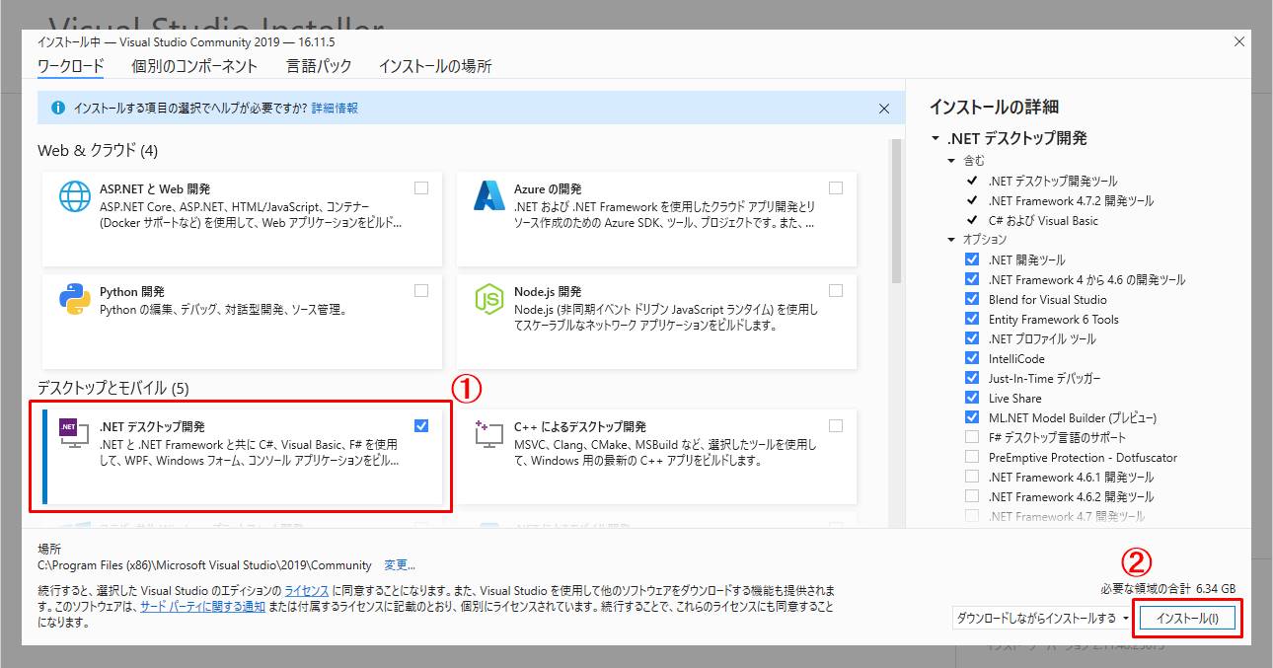Click the インストールの詳細 heading
Screen dimensions: 1273x668
(994, 107)
